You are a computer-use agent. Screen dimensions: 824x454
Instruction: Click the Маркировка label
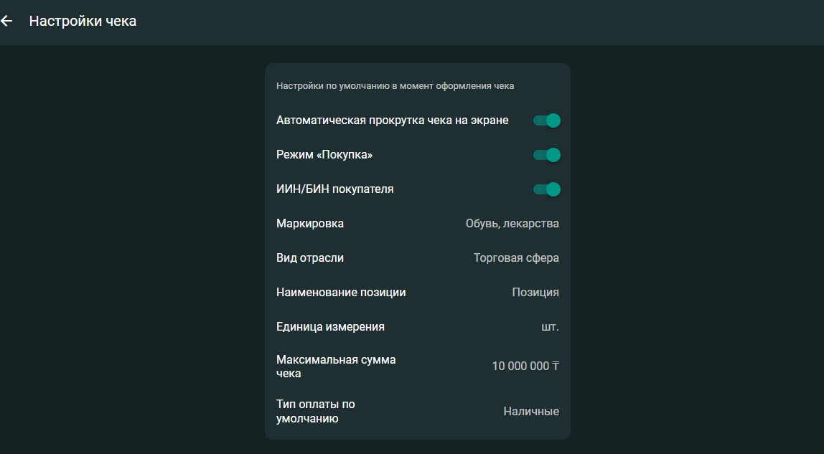pos(310,224)
